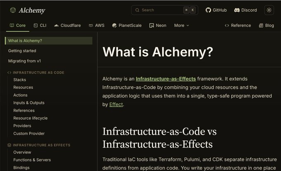Select What is Alchemy? sidebar item
The height and width of the screenshot is (171, 281).
49,40
